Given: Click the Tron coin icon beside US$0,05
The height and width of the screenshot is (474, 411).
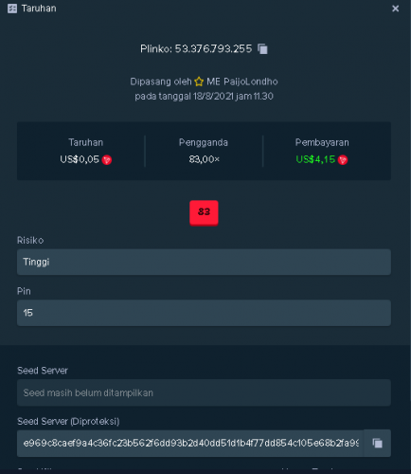Looking at the screenshot, I should [x=107, y=160].
